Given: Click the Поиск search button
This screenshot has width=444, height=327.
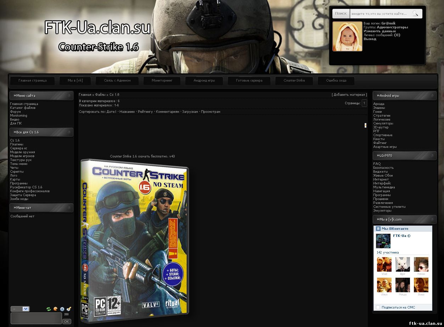Looking at the screenshot, I should (x=341, y=13).
